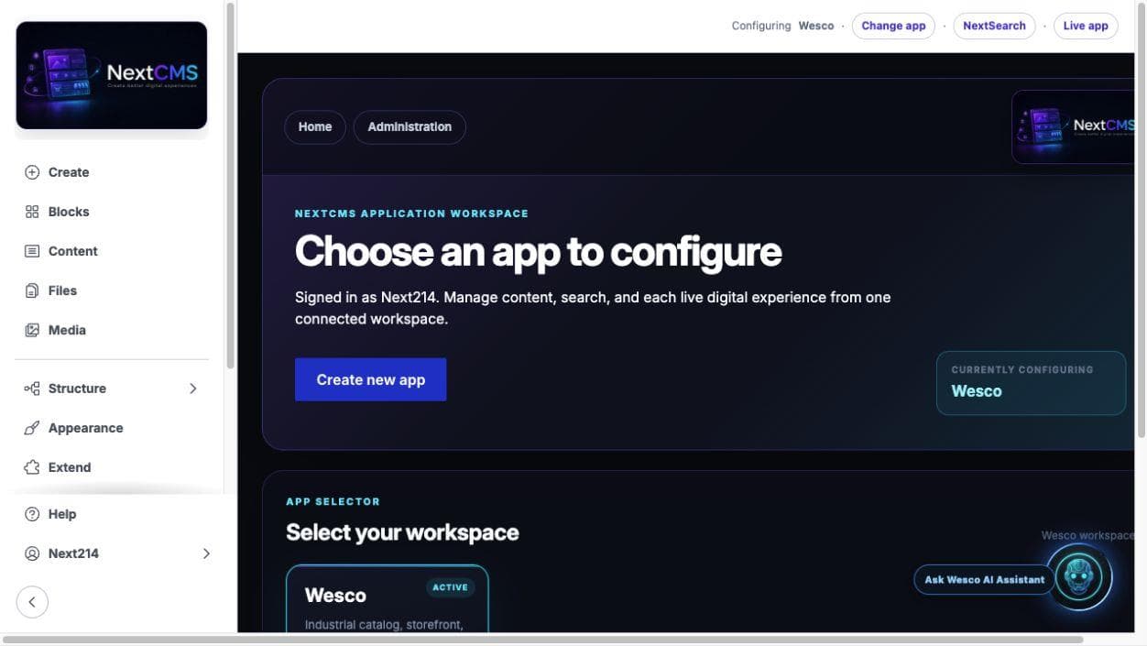This screenshot has height=646, width=1147.
Task: Click the Extend puzzle icon
Action: coord(32,467)
